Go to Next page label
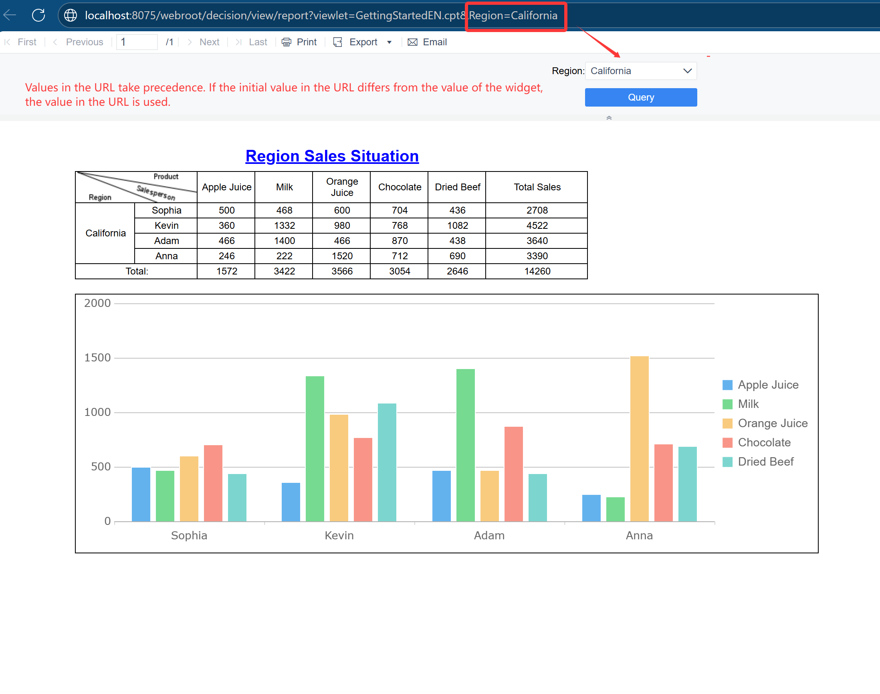Screen dimensions: 880x694 coord(209,42)
